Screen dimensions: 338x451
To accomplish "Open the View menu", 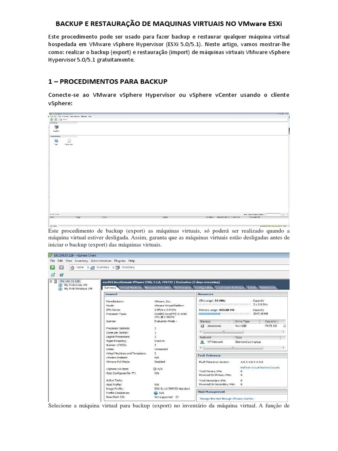I will (x=69, y=261).
